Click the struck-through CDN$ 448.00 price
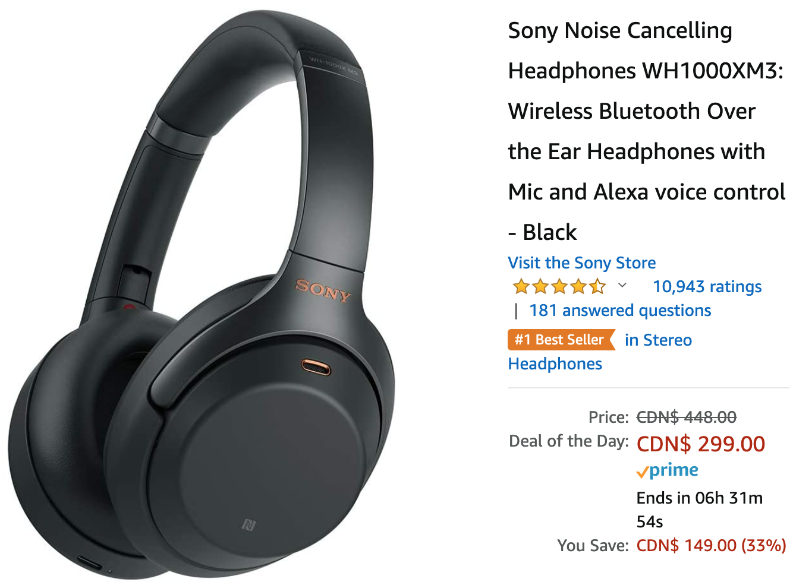 (x=687, y=417)
